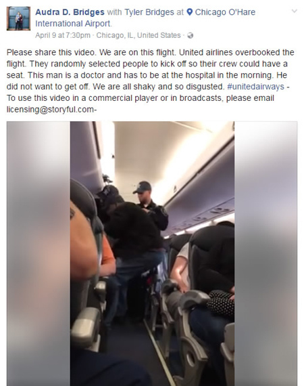The image size is (304, 386).
Task: Click the public globe privacy icon
Action: 191,36
